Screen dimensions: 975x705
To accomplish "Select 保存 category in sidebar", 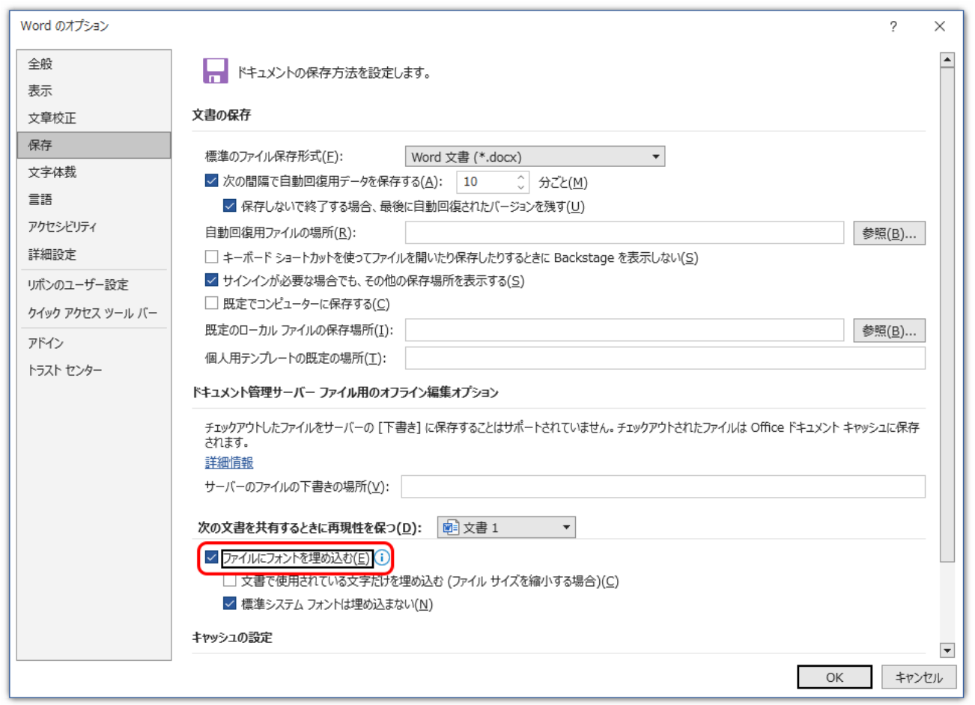I will (x=94, y=145).
